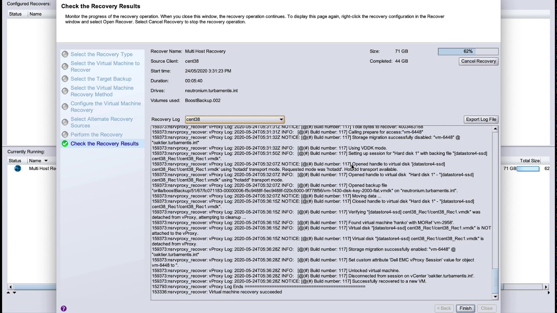Click the purple help icon at bottom left
Screen dimensions: 557x313
(64, 309)
